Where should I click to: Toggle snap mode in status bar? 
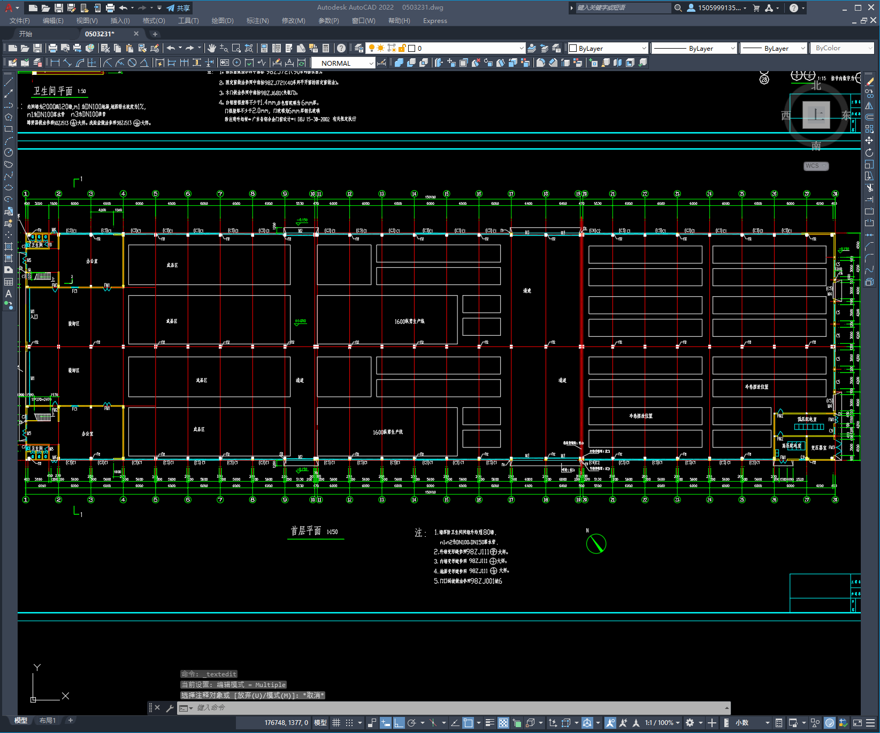(x=349, y=723)
